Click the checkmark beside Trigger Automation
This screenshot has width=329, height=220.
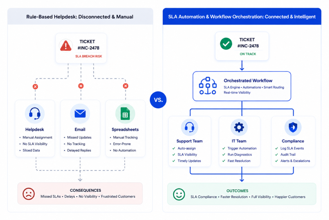coord(224,148)
